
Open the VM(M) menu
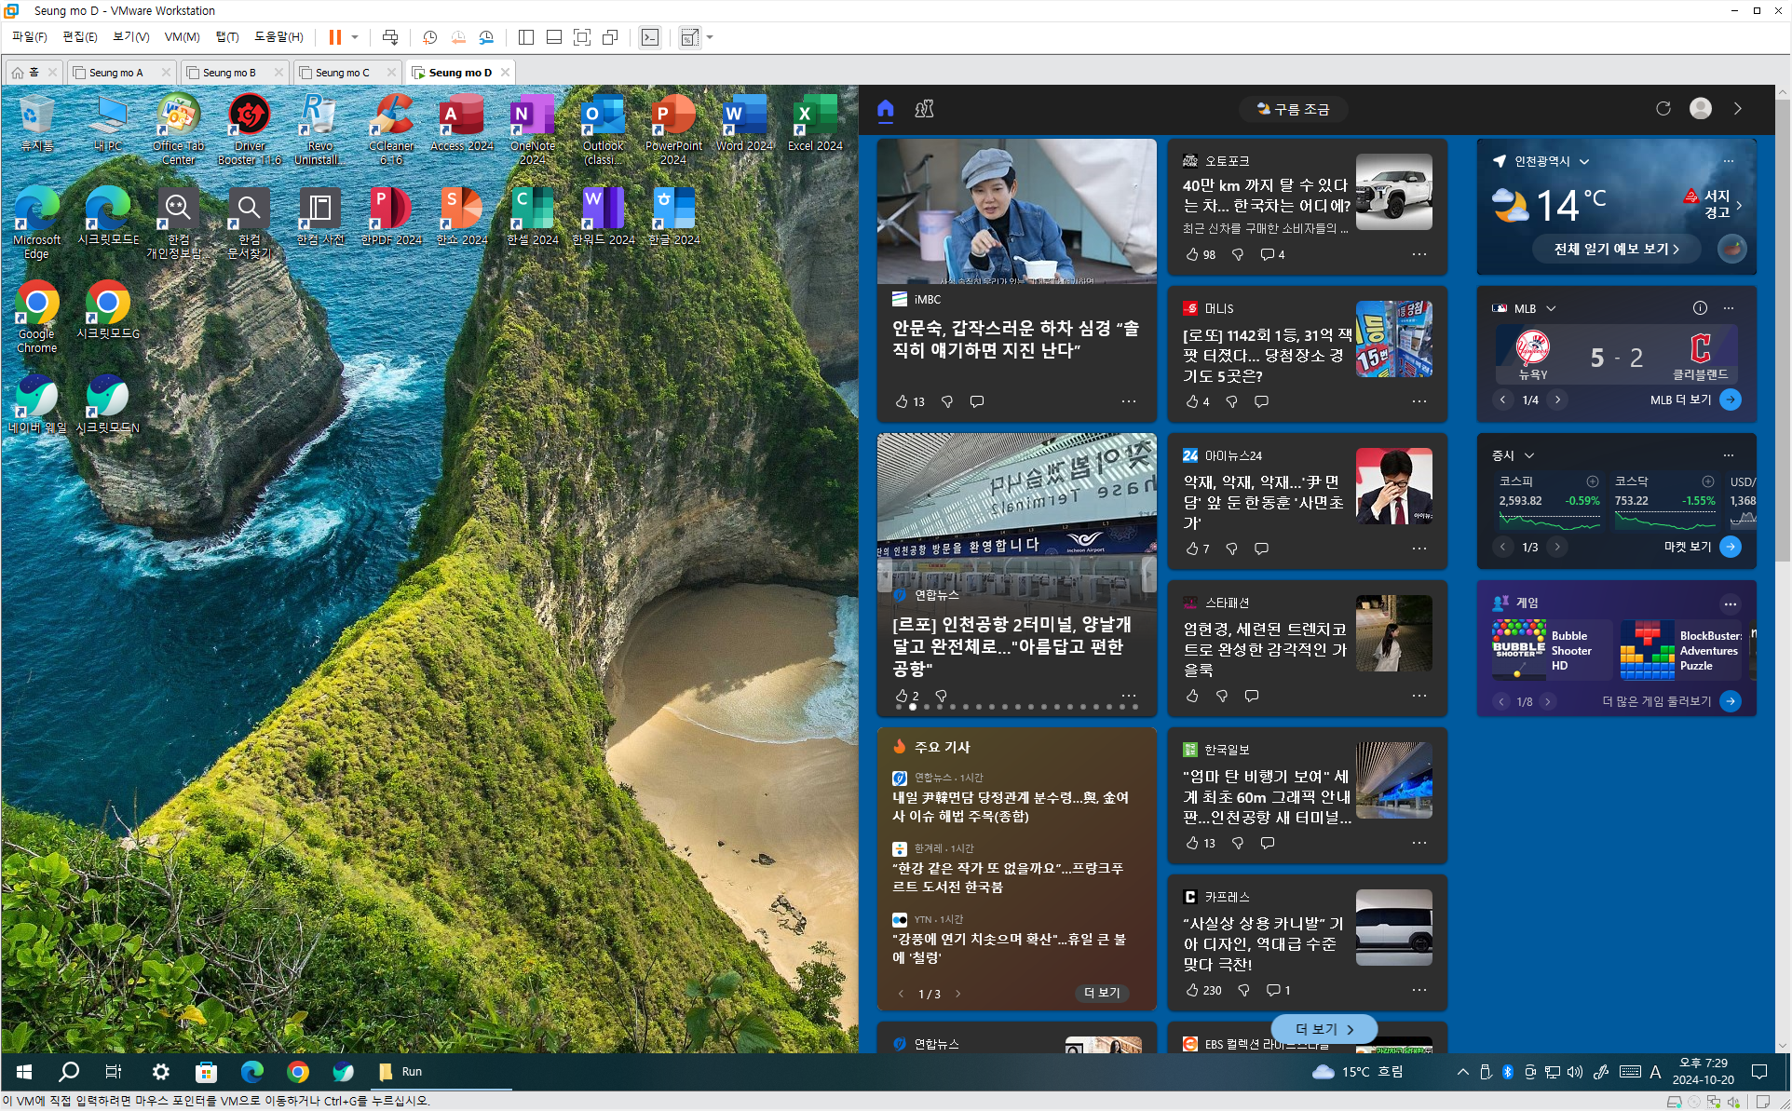coord(182,37)
